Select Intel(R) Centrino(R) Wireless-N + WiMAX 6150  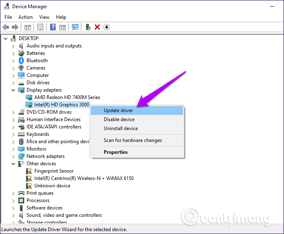84,178
